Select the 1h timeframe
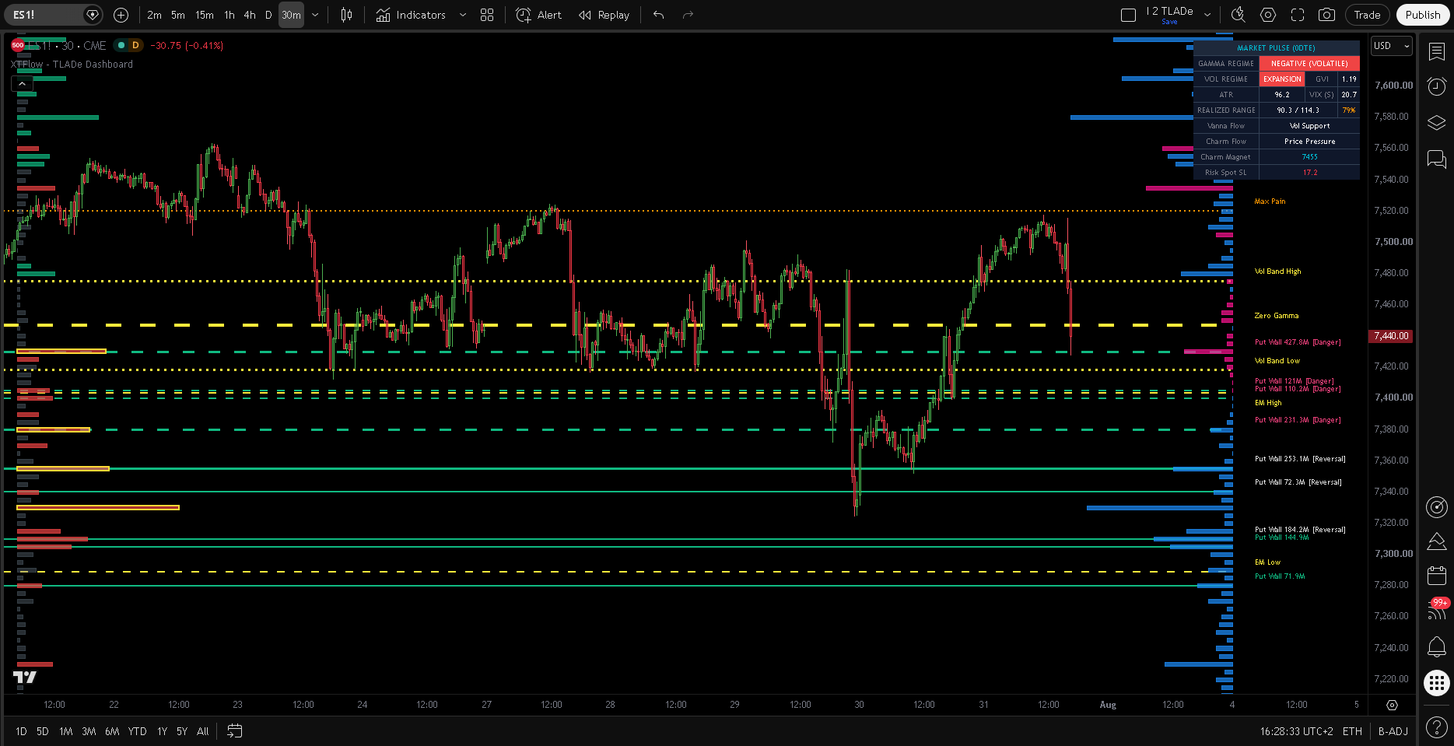Image resolution: width=1454 pixels, height=746 pixels. (x=229, y=15)
